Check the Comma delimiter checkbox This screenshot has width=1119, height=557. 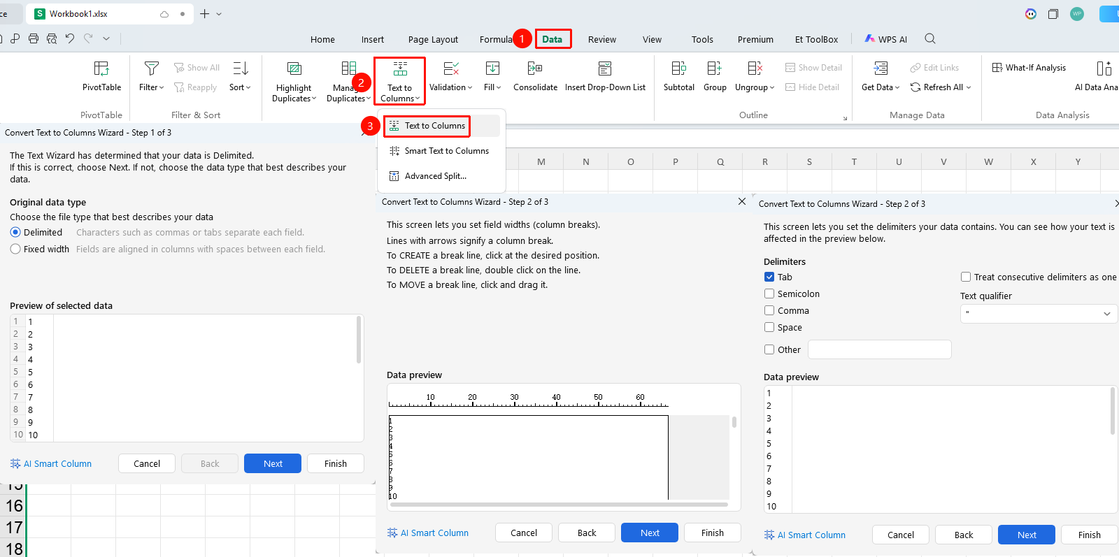pyautogui.click(x=769, y=311)
